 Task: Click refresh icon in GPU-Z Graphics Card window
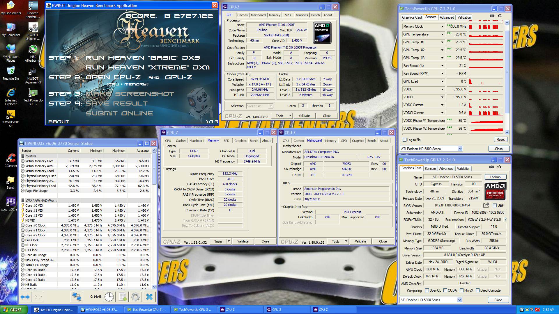[499, 167]
